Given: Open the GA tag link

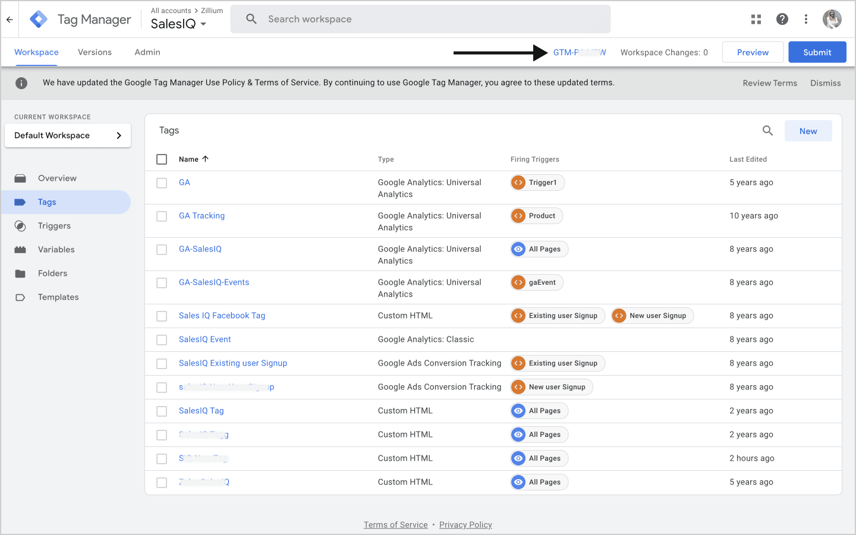Looking at the screenshot, I should [x=184, y=182].
